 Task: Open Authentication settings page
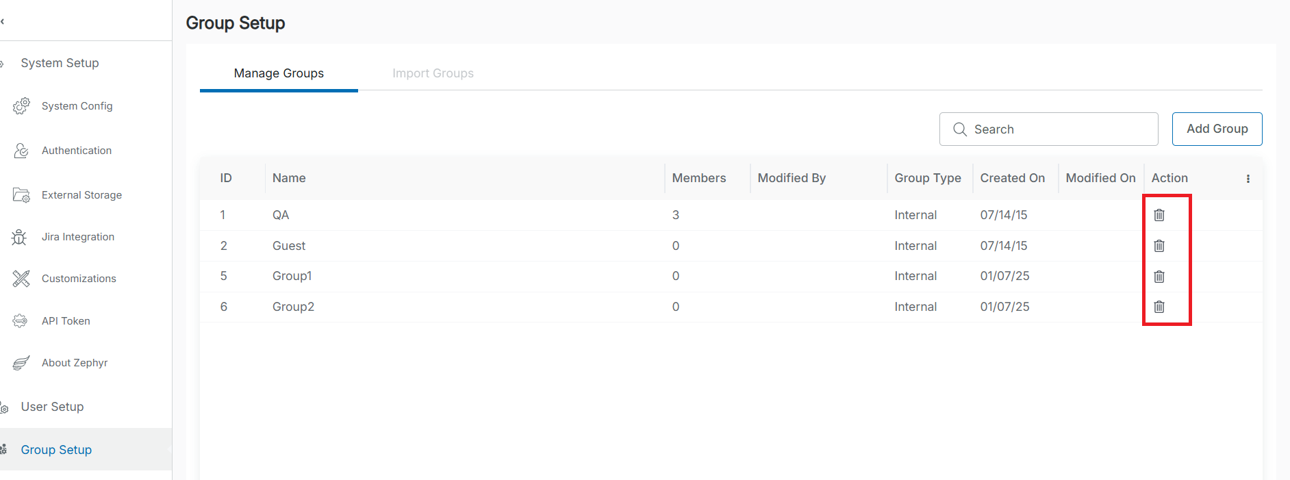[76, 151]
